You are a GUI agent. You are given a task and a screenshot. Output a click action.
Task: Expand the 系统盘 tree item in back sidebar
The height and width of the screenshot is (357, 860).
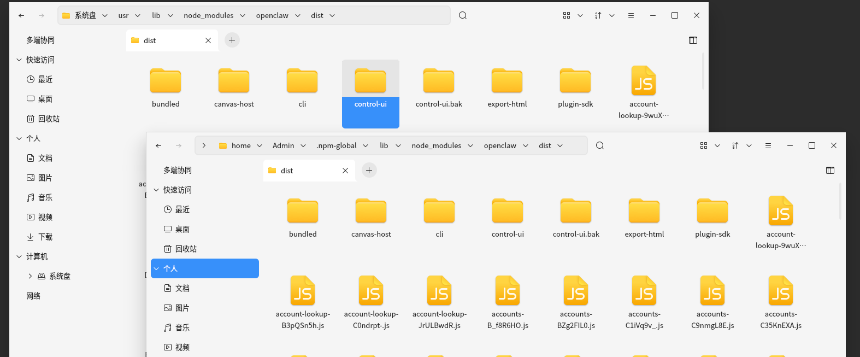[30, 277]
